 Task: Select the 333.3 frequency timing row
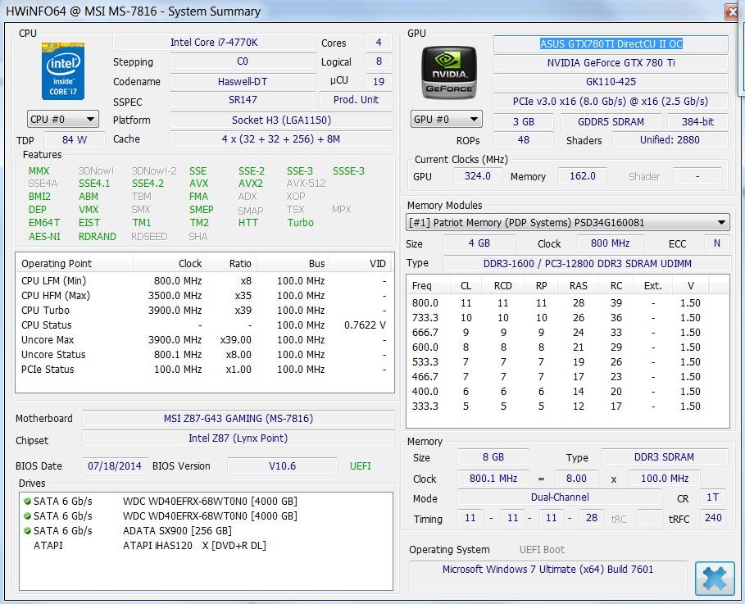567,406
